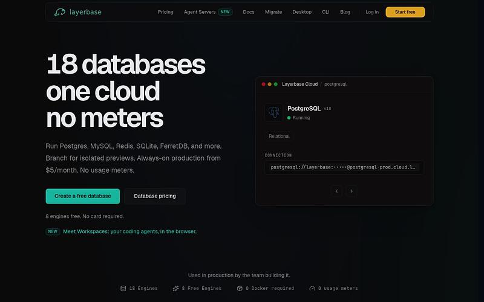Click the '0 Docker required' stat text
484x302 pixels.
[270, 289]
